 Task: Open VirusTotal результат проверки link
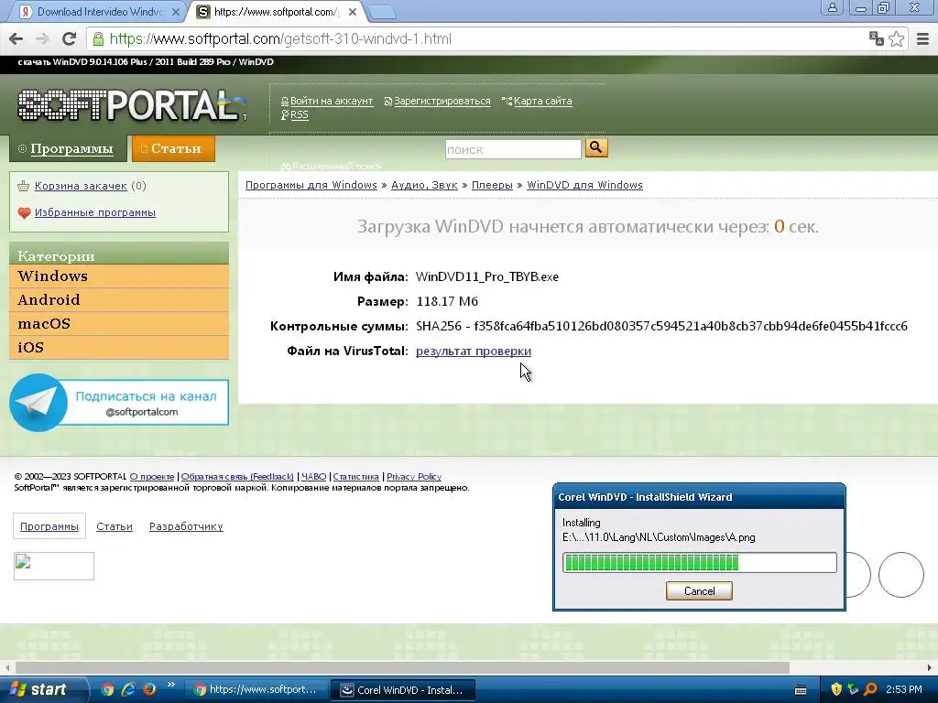coord(474,351)
